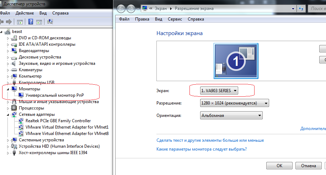Open the Вид menu in Device Manager

pyautogui.click(x=43, y=13)
